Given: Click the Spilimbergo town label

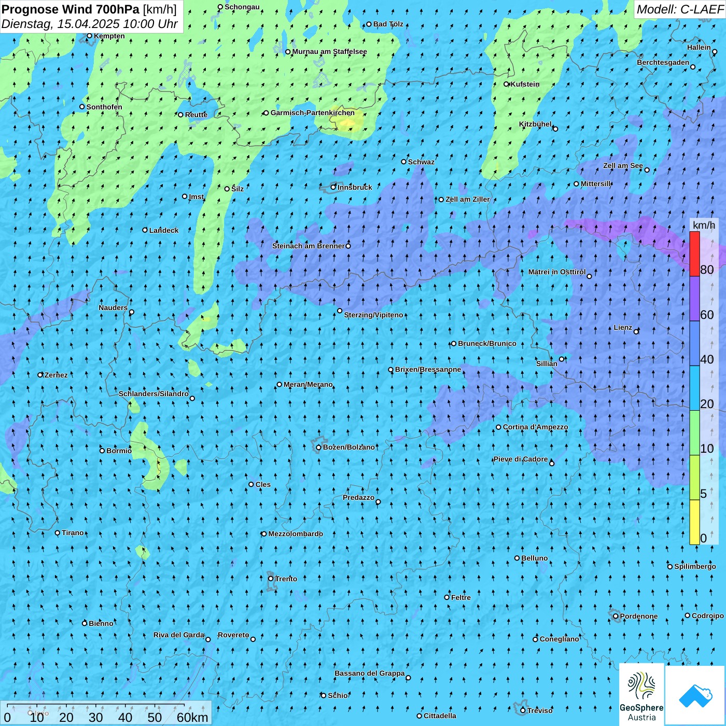Looking at the screenshot, I should [695, 566].
